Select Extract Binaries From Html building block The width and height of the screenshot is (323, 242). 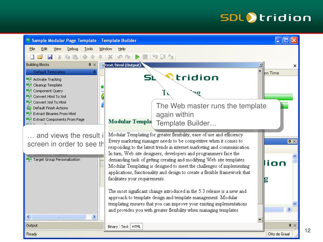[54, 114]
